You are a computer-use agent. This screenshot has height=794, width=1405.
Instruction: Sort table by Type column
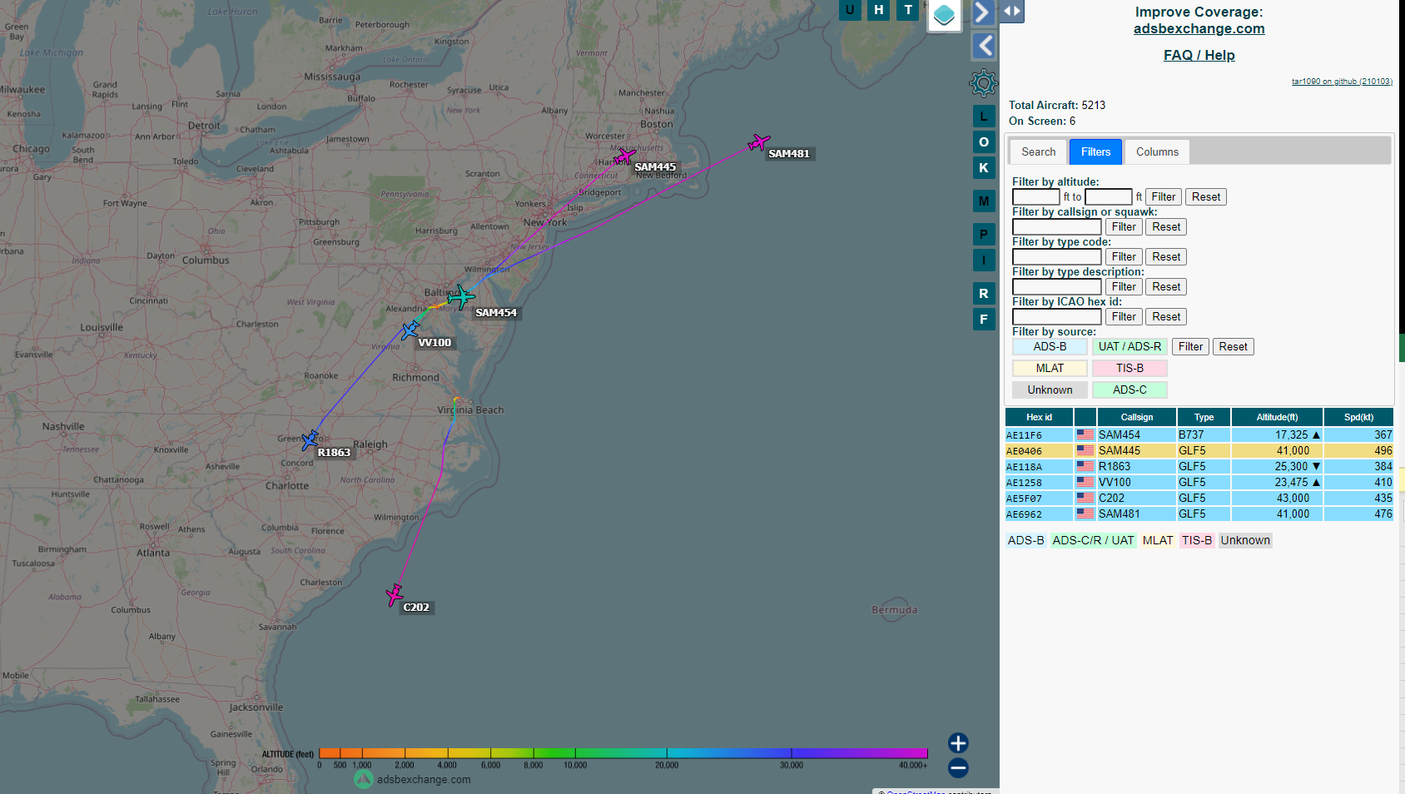point(1204,418)
